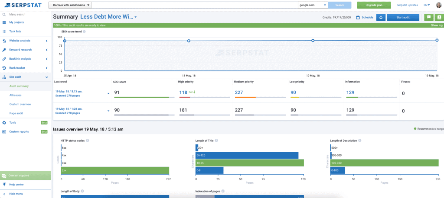Open the Schedule calendar option
This screenshot has width=444, height=198.
point(364,17)
